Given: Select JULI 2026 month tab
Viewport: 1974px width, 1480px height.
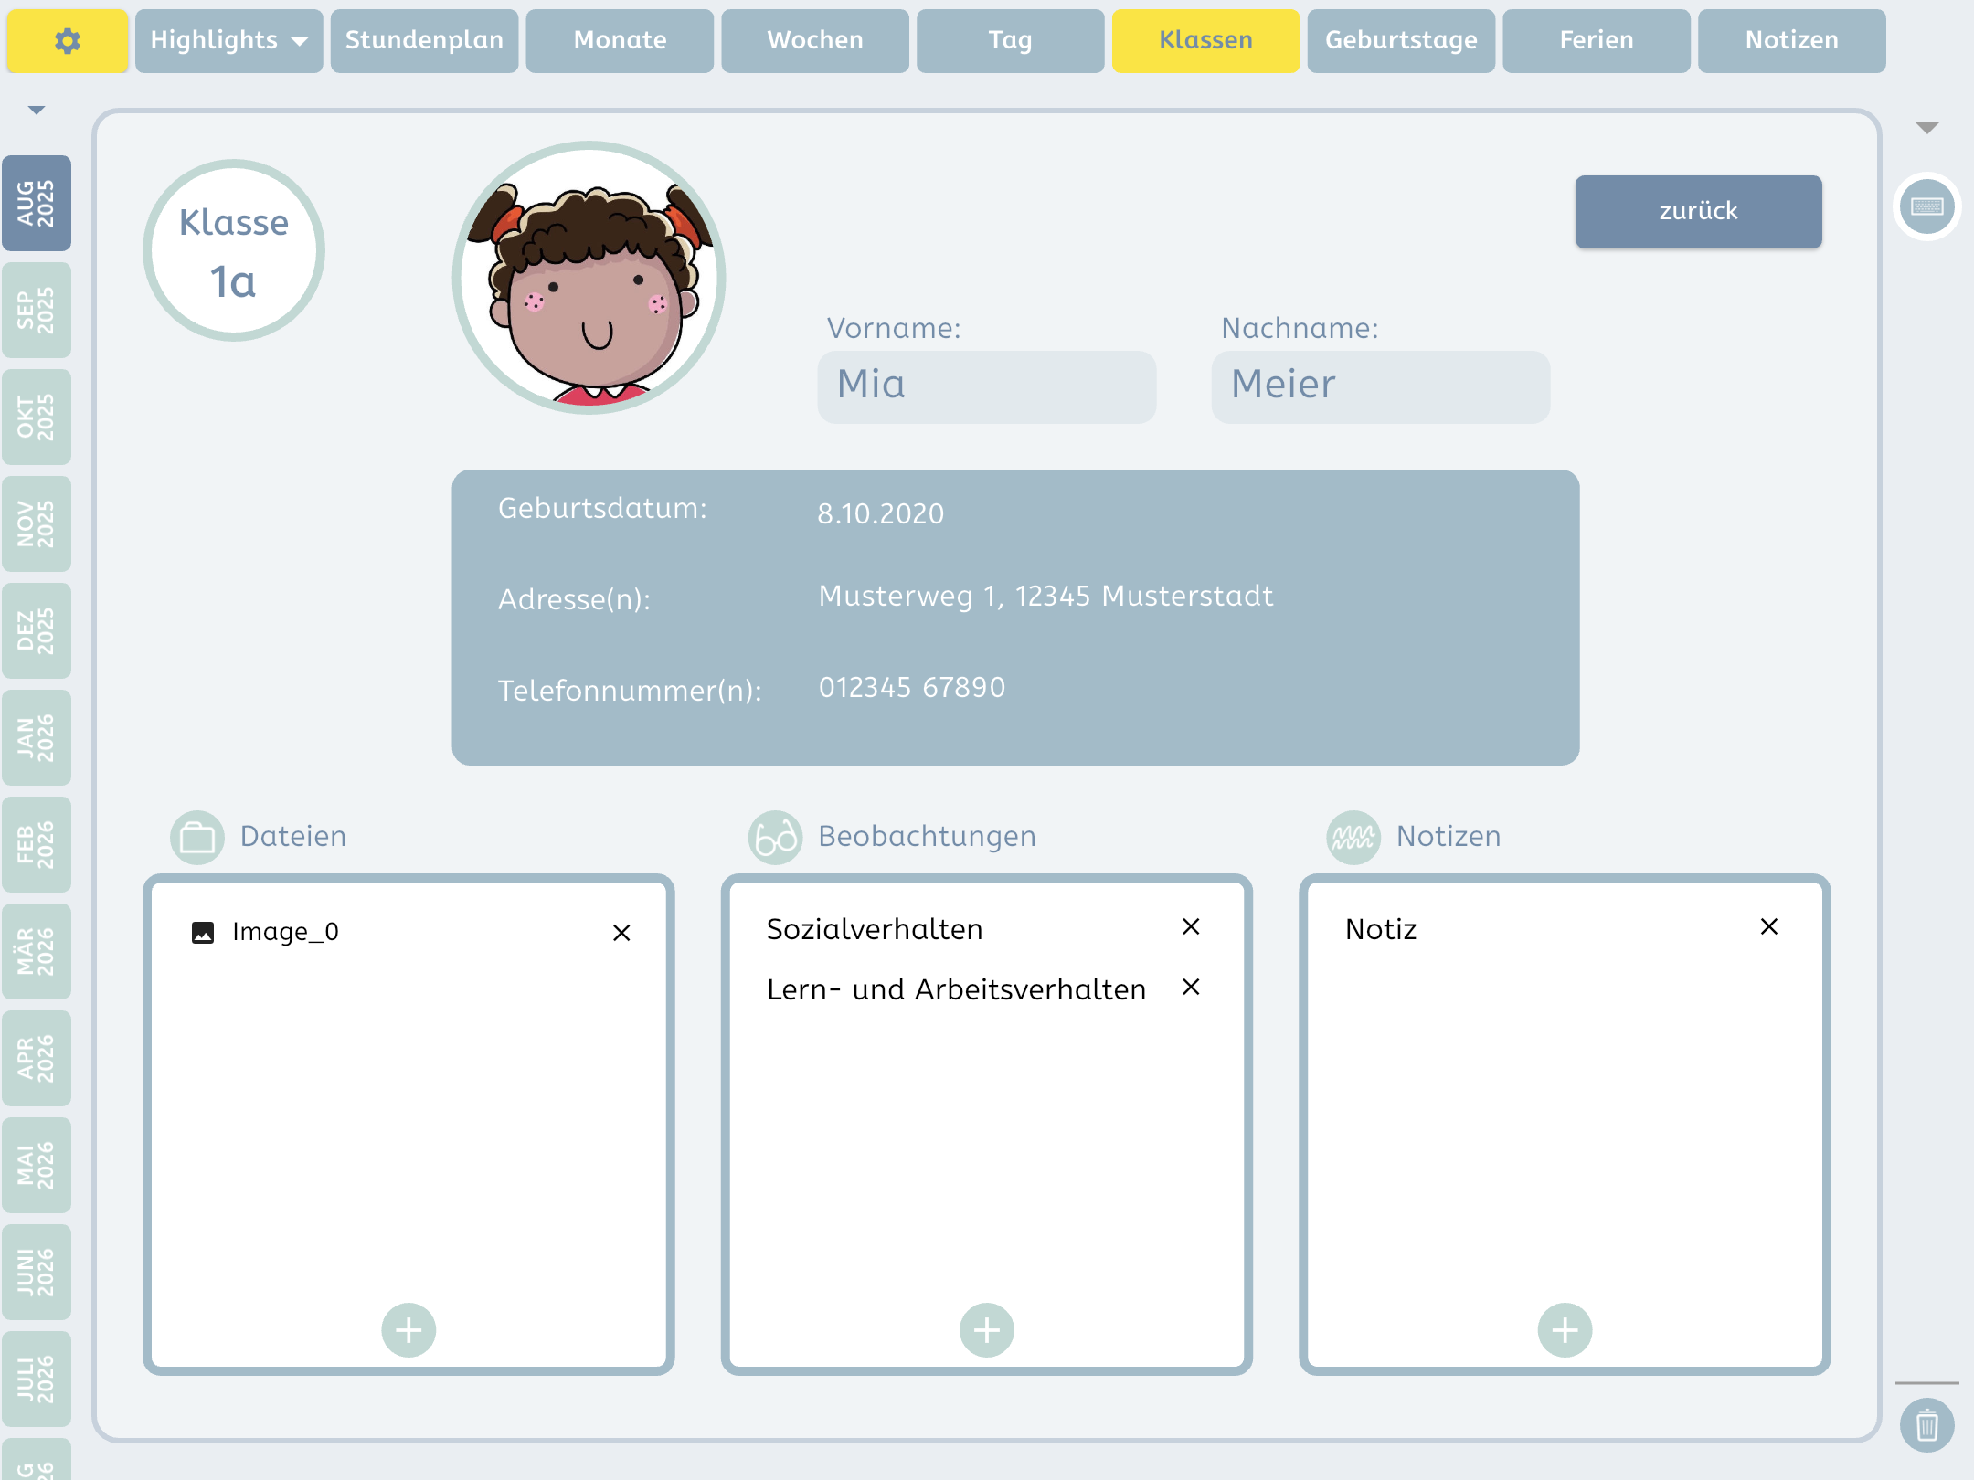Looking at the screenshot, I should tap(37, 1379).
